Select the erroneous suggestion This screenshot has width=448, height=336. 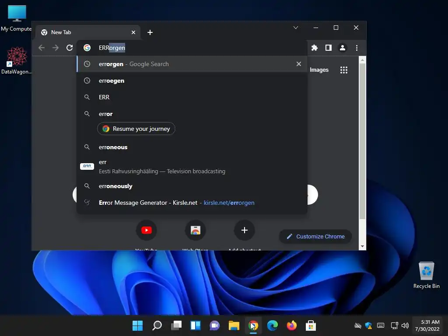coord(192,147)
